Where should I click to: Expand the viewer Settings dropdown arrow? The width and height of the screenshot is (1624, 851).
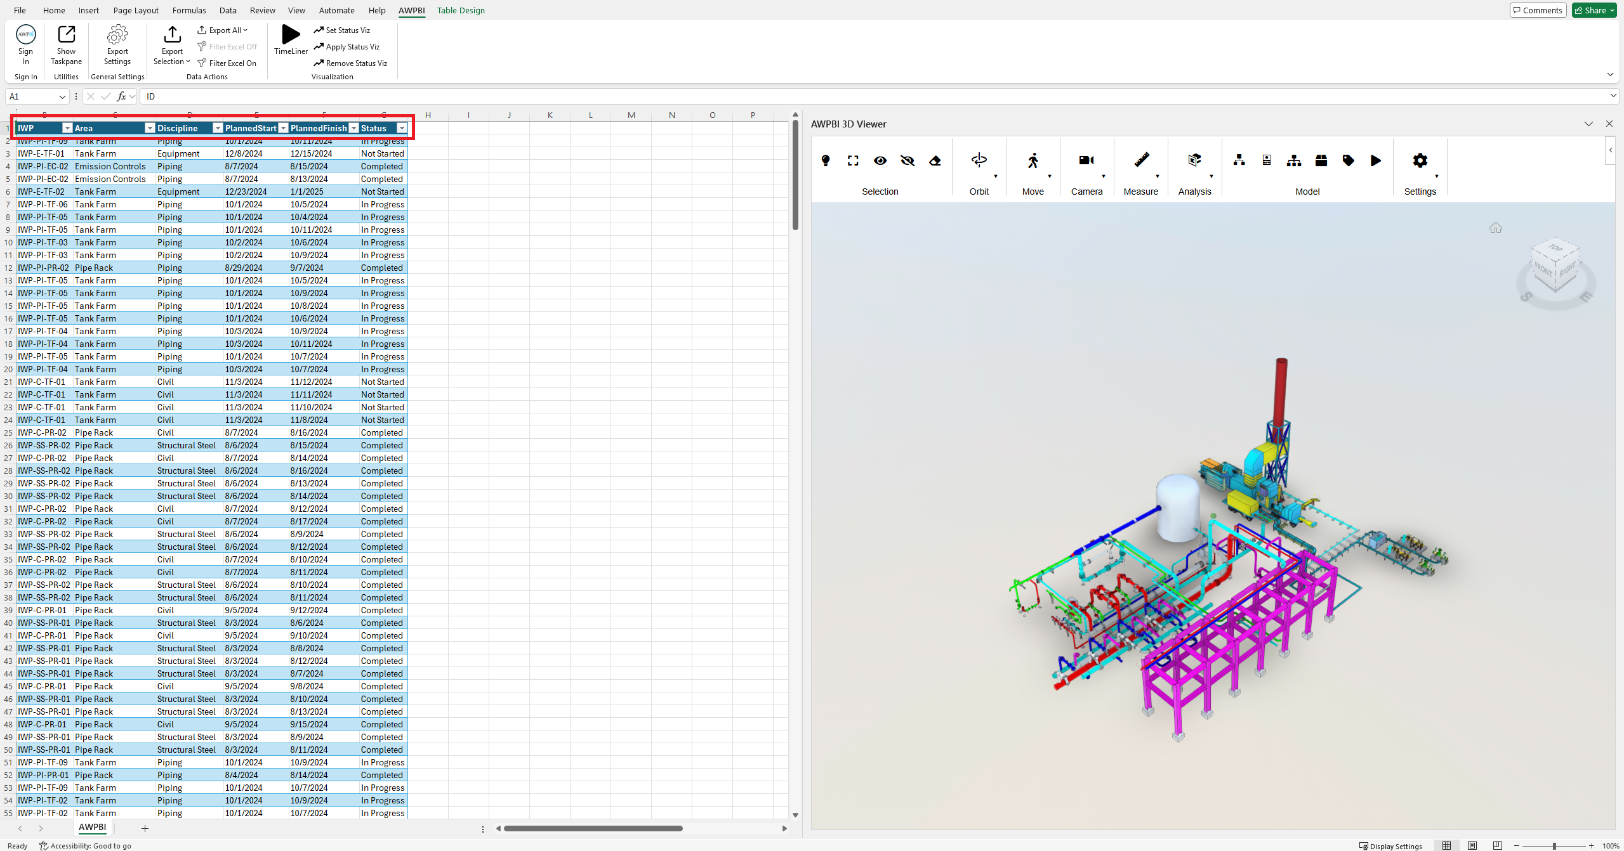1437,176
